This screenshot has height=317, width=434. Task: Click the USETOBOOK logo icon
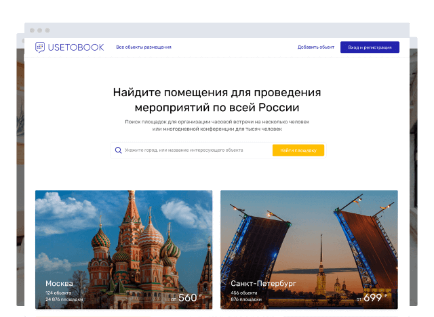tap(40, 47)
